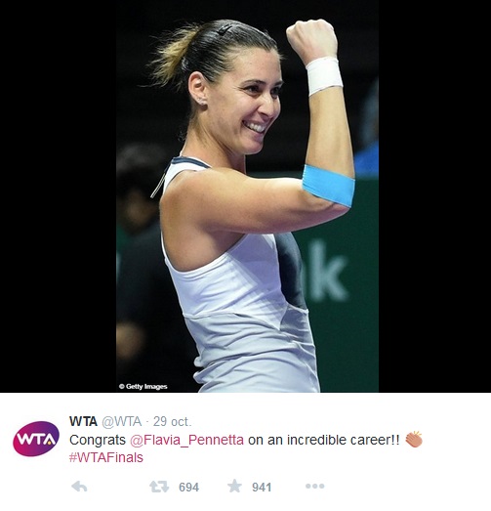491x511 pixels.
Task: Click the blue elbow band in photo
Action: click(328, 185)
